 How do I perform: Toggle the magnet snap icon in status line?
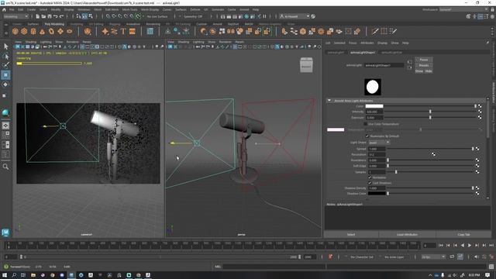click(138, 16)
